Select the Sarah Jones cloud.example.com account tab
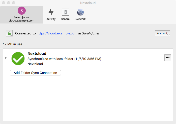The height and width of the screenshot is (124, 176). pyautogui.click(x=22, y=19)
